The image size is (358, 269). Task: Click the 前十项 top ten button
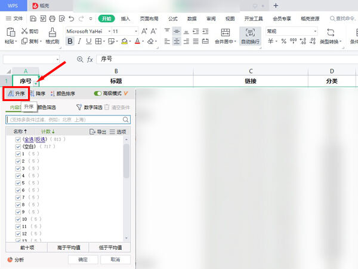pyautogui.click(x=27, y=247)
